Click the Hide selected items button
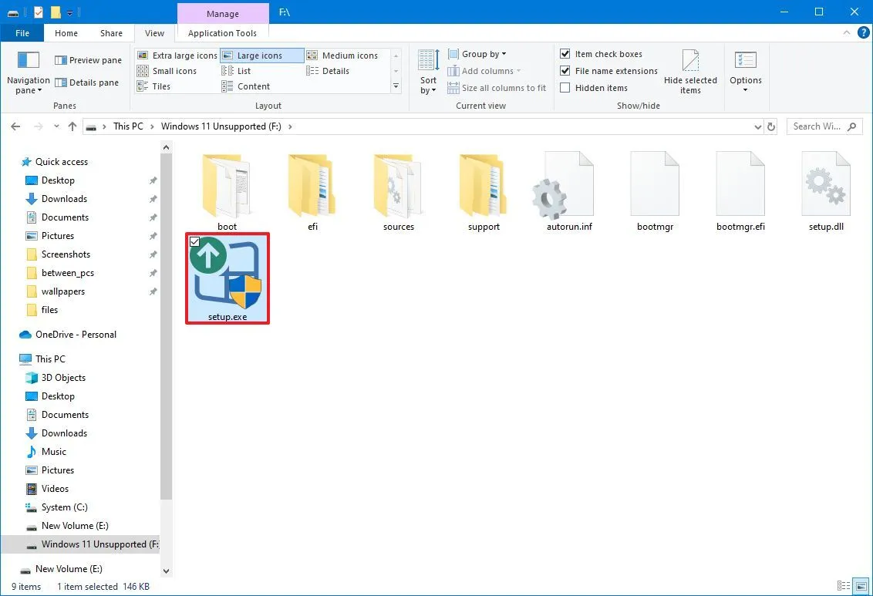The height and width of the screenshot is (596, 873). pos(690,69)
